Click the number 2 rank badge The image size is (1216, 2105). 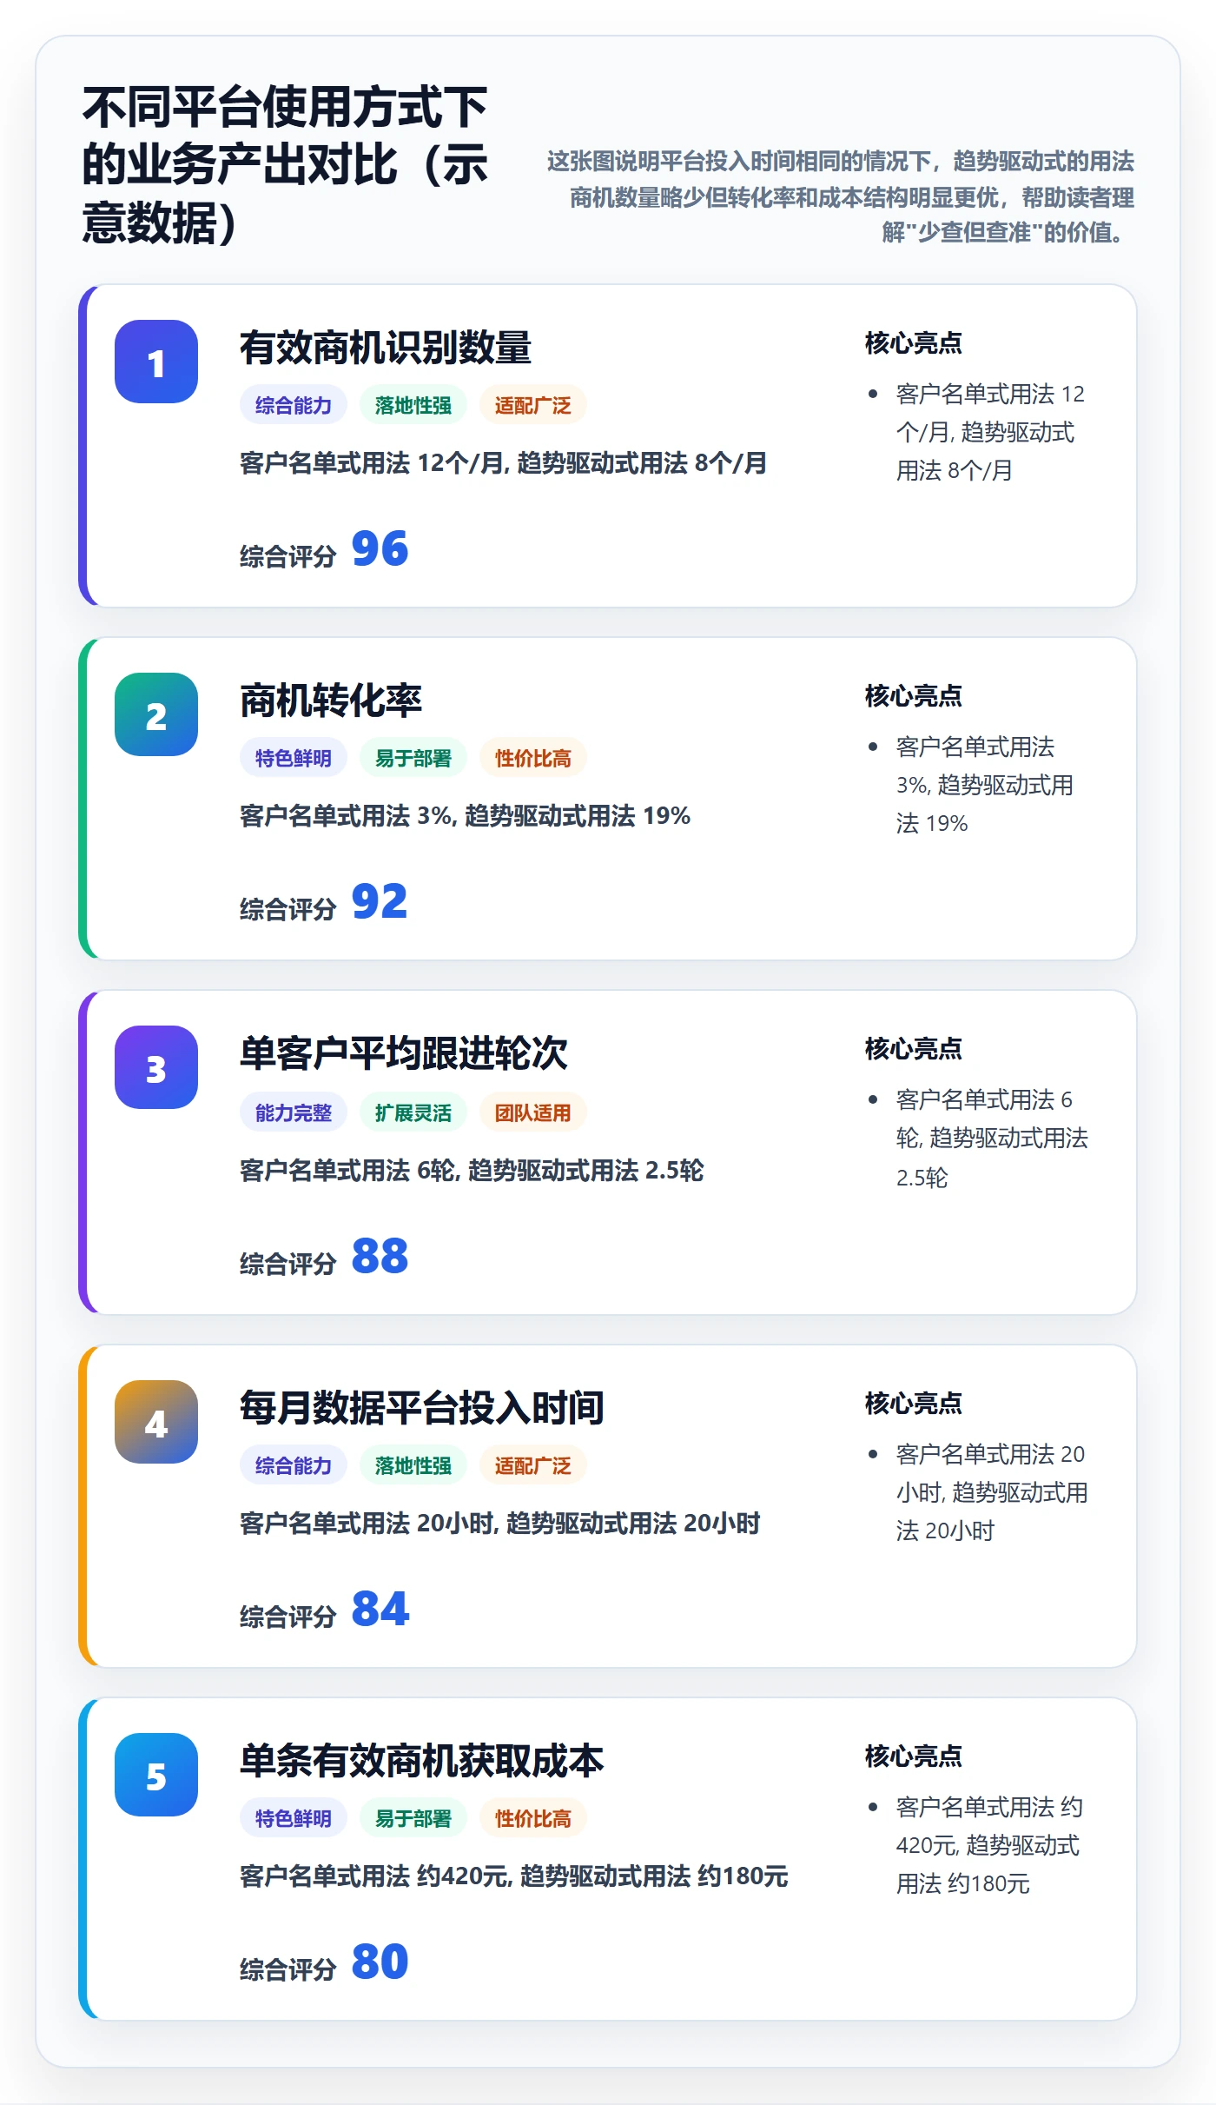[156, 714]
